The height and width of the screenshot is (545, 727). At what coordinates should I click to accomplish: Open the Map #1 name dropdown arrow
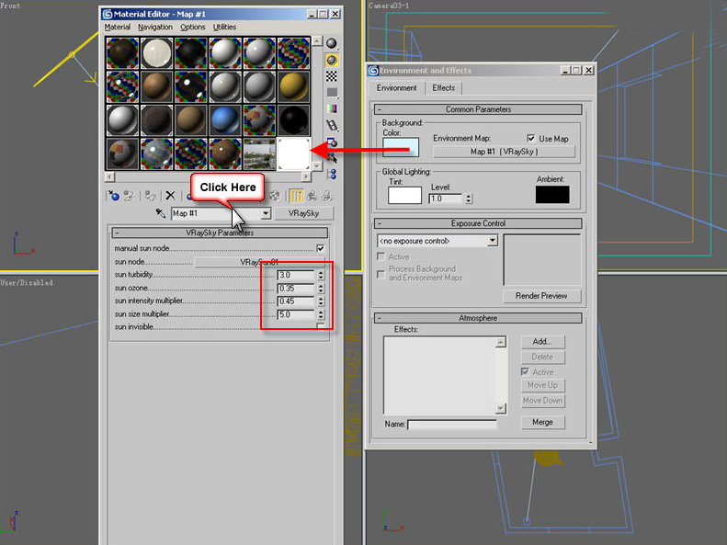[266, 213]
